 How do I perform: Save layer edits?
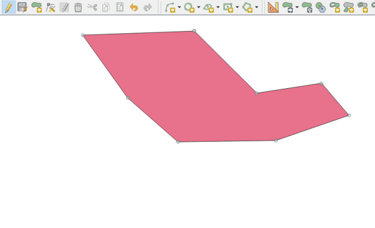[x=23, y=7]
